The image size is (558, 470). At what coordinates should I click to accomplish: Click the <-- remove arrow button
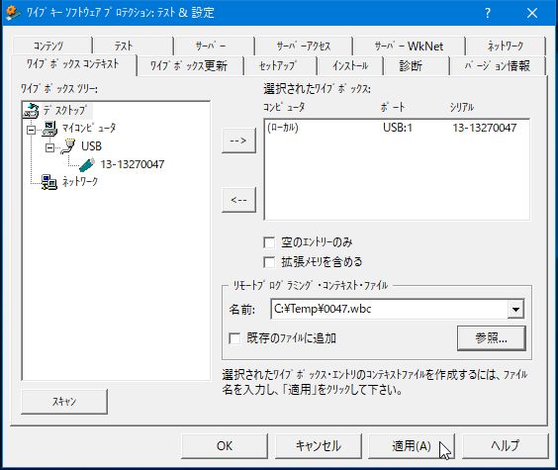tap(238, 200)
